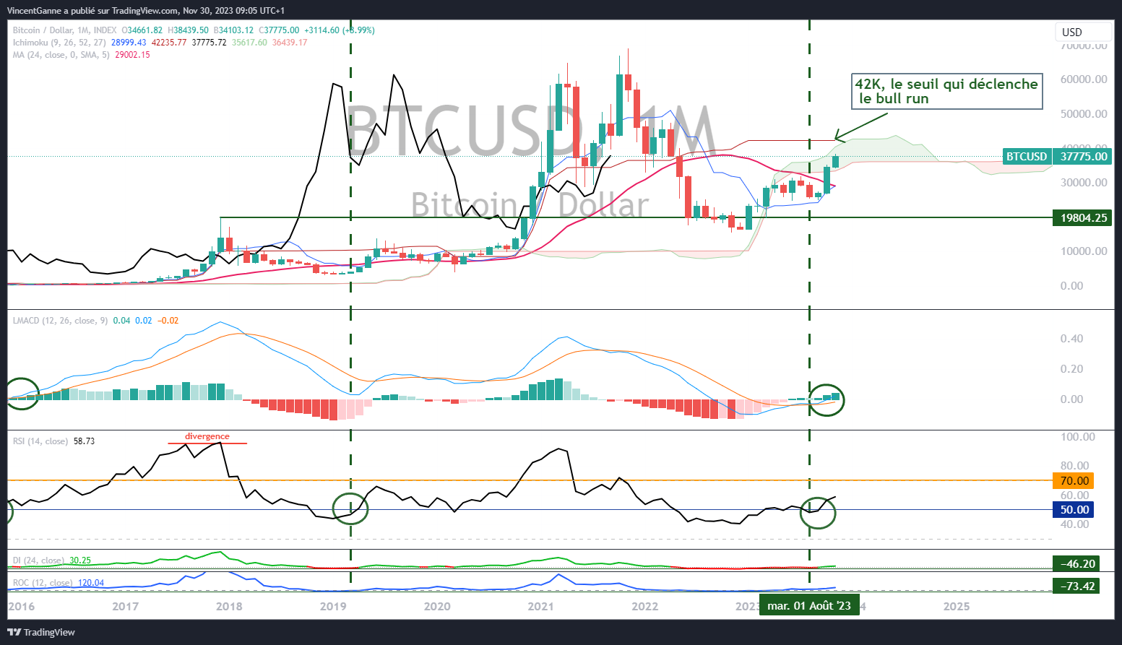Open the Ichimoku indicator legend
Image resolution: width=1122 pixels, height=645 pixels.
59,43
